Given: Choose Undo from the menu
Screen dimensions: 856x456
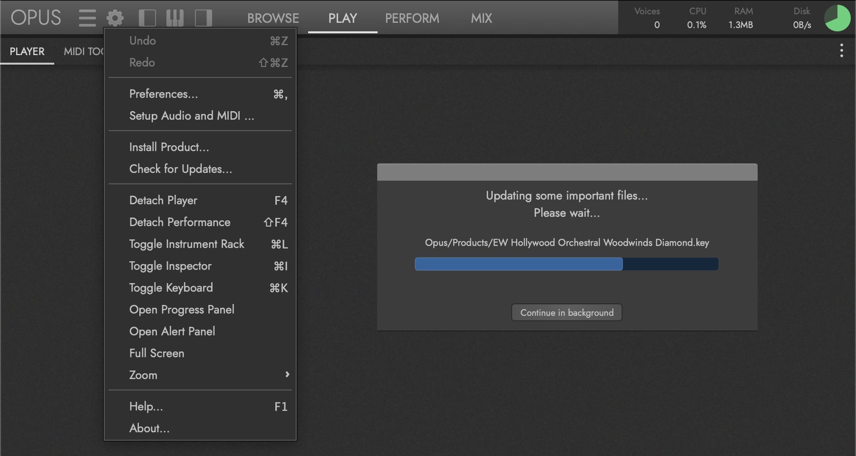Looking at the screenshot, I should tap(200, 41).
